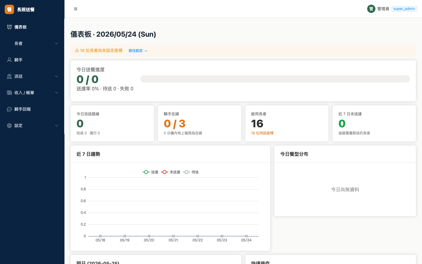Image resolution: width=422 pixels, height=264 pixels.
Task: Open the 長者 menu item
Action: pos(32,43)
